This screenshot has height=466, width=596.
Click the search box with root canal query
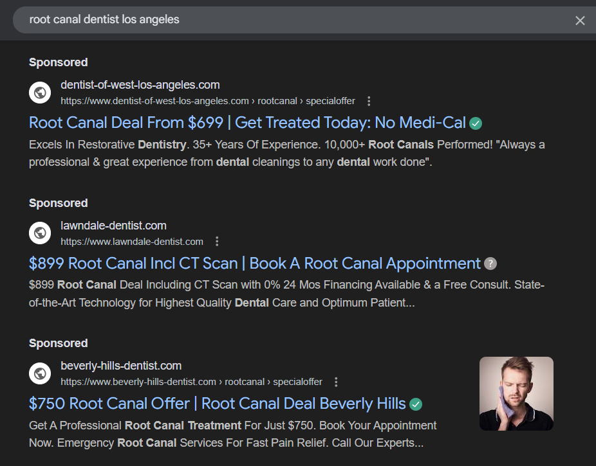[290, 20]
